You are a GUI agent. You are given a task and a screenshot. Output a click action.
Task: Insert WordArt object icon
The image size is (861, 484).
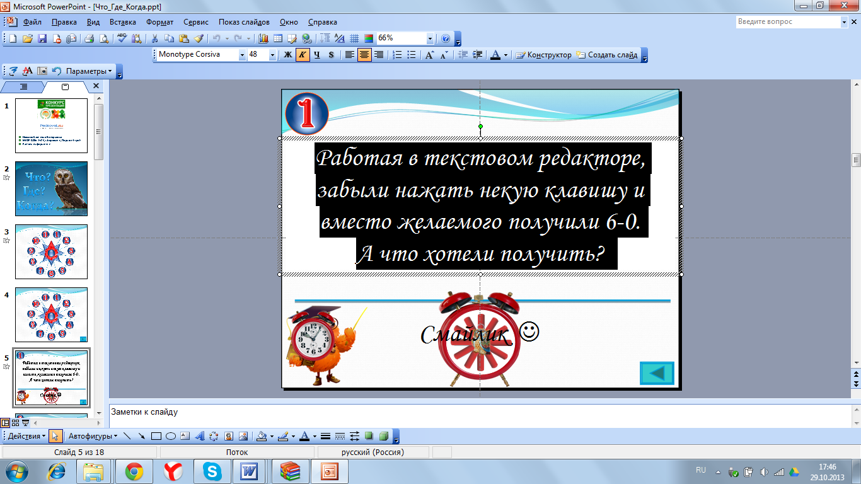point(199,436)
